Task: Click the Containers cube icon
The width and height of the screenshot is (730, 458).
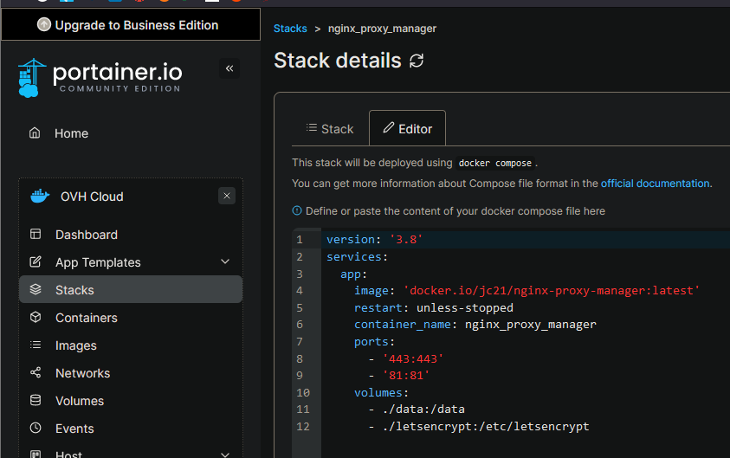Action: (x=36, y=318)
